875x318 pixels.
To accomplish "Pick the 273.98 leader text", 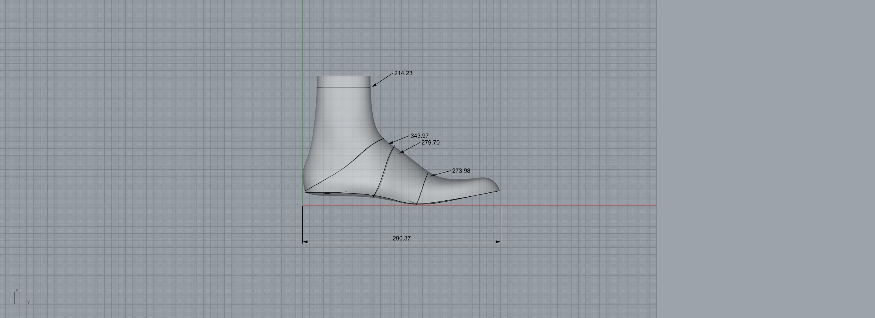I will [x=461, y=171].
